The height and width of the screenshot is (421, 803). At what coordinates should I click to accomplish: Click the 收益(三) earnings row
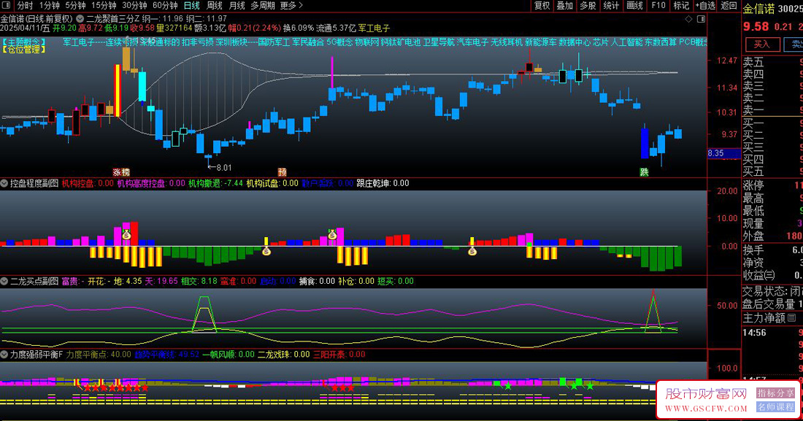tap(773, 275)
